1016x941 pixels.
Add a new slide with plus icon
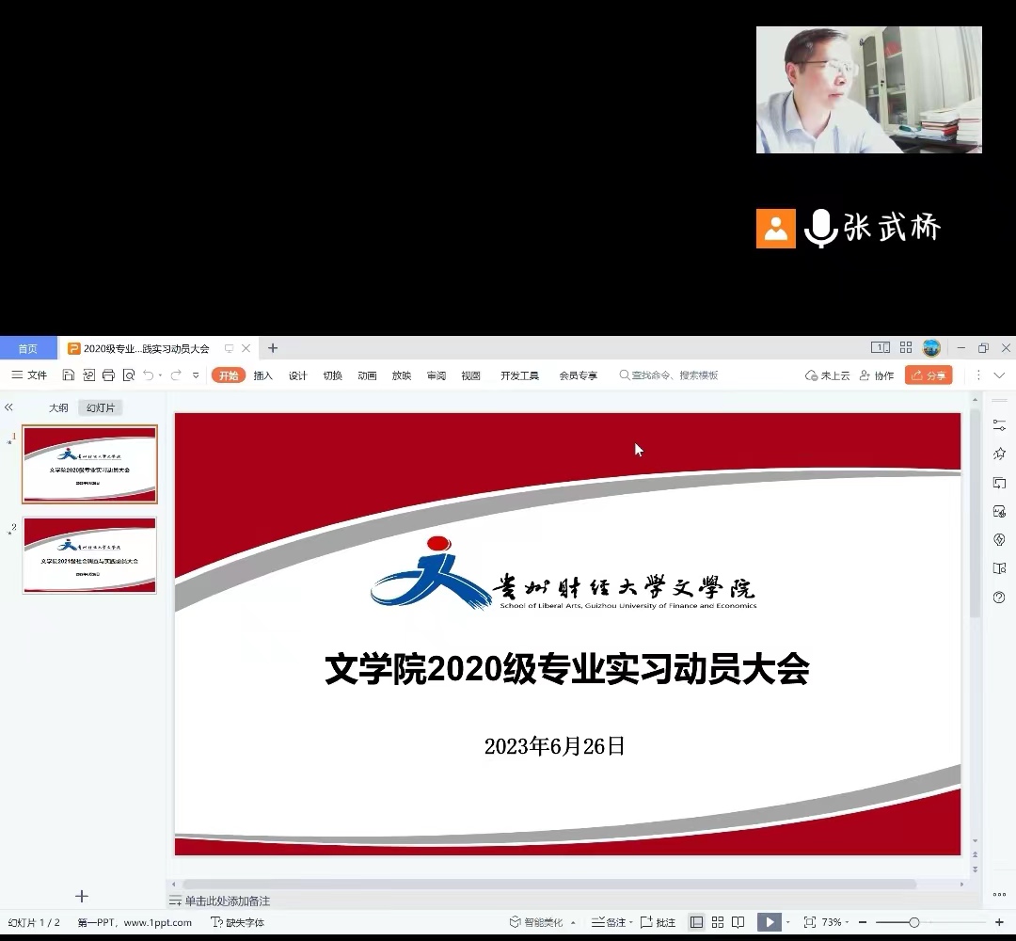(x=82, y=896)
